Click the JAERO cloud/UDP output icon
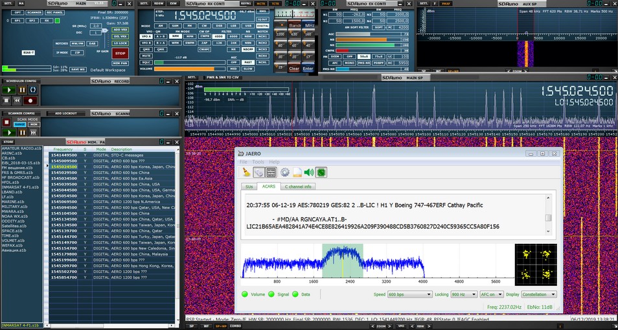Viewport: 618px width, 330px height. 258,172
